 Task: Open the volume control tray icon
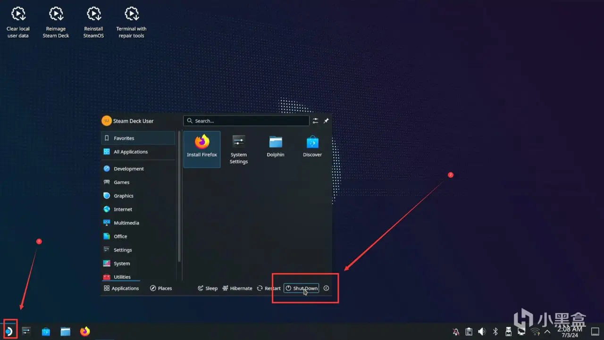click(482, 332)
